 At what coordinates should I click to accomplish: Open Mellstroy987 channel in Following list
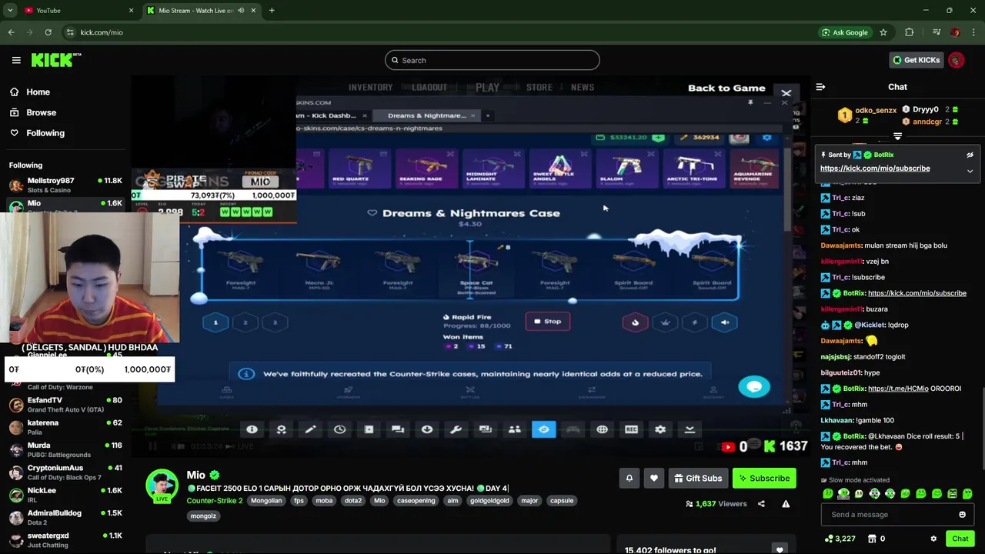coord(65,185)
